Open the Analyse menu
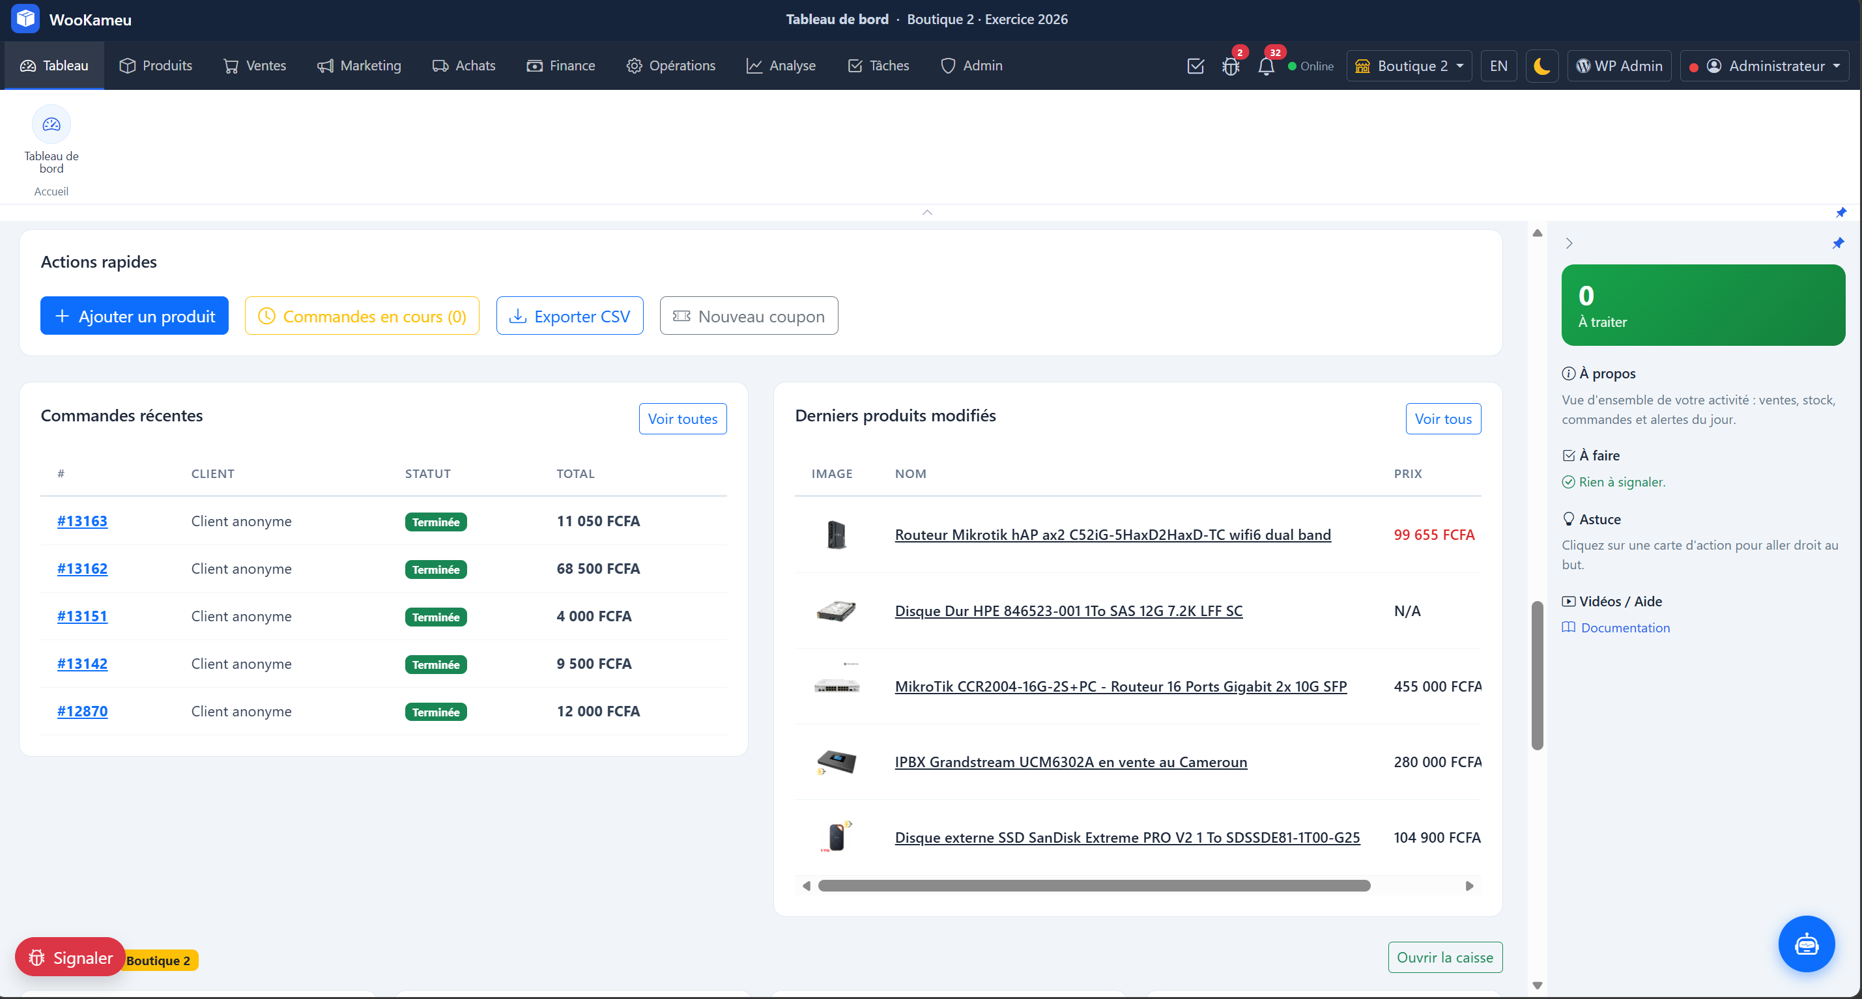1862x999 pixels. [781, 66]
